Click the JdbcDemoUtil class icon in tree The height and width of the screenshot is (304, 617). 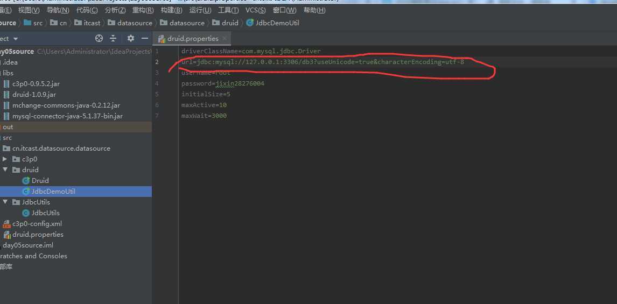coord(26,192)
